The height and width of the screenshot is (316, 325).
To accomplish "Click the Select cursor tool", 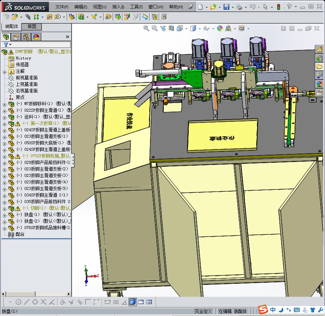I will coord(265,7).
